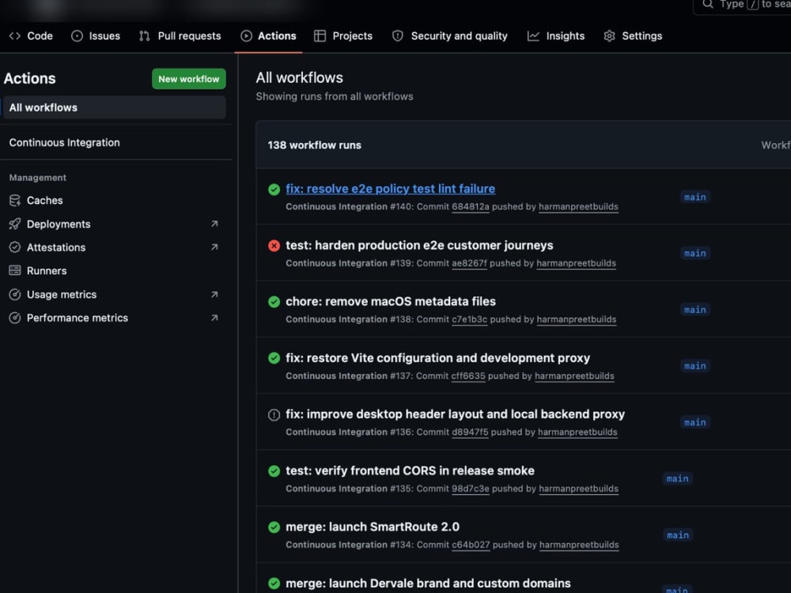
Task: Open Usage metrics from sidebar
Action: [62, 294]
